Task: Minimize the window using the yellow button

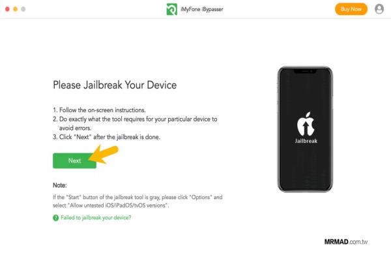Action: (x=15, y=9)
